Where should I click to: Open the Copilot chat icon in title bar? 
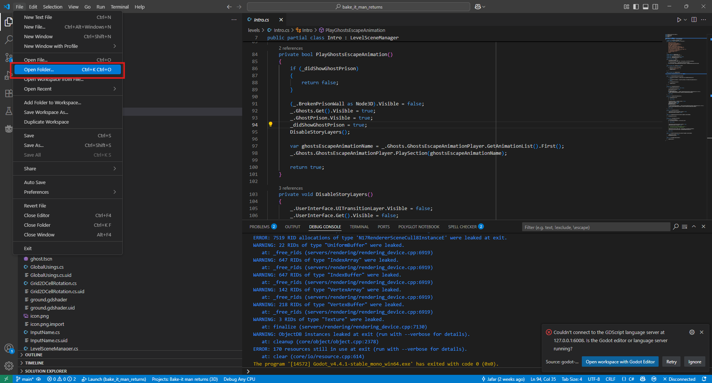click(478, 7)
